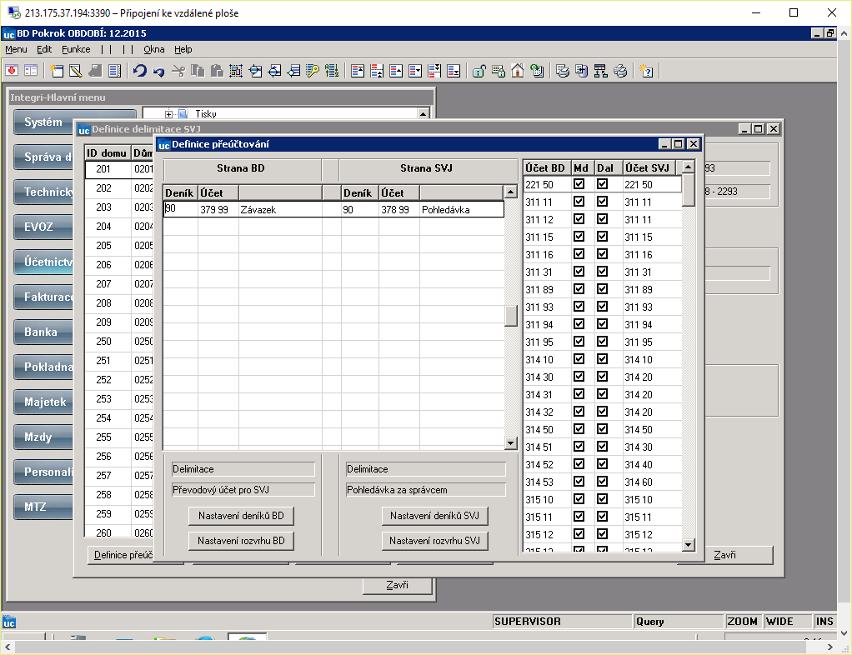
Task: Click the account list scroll-down arrow
Action: click(x=689, y=544)
